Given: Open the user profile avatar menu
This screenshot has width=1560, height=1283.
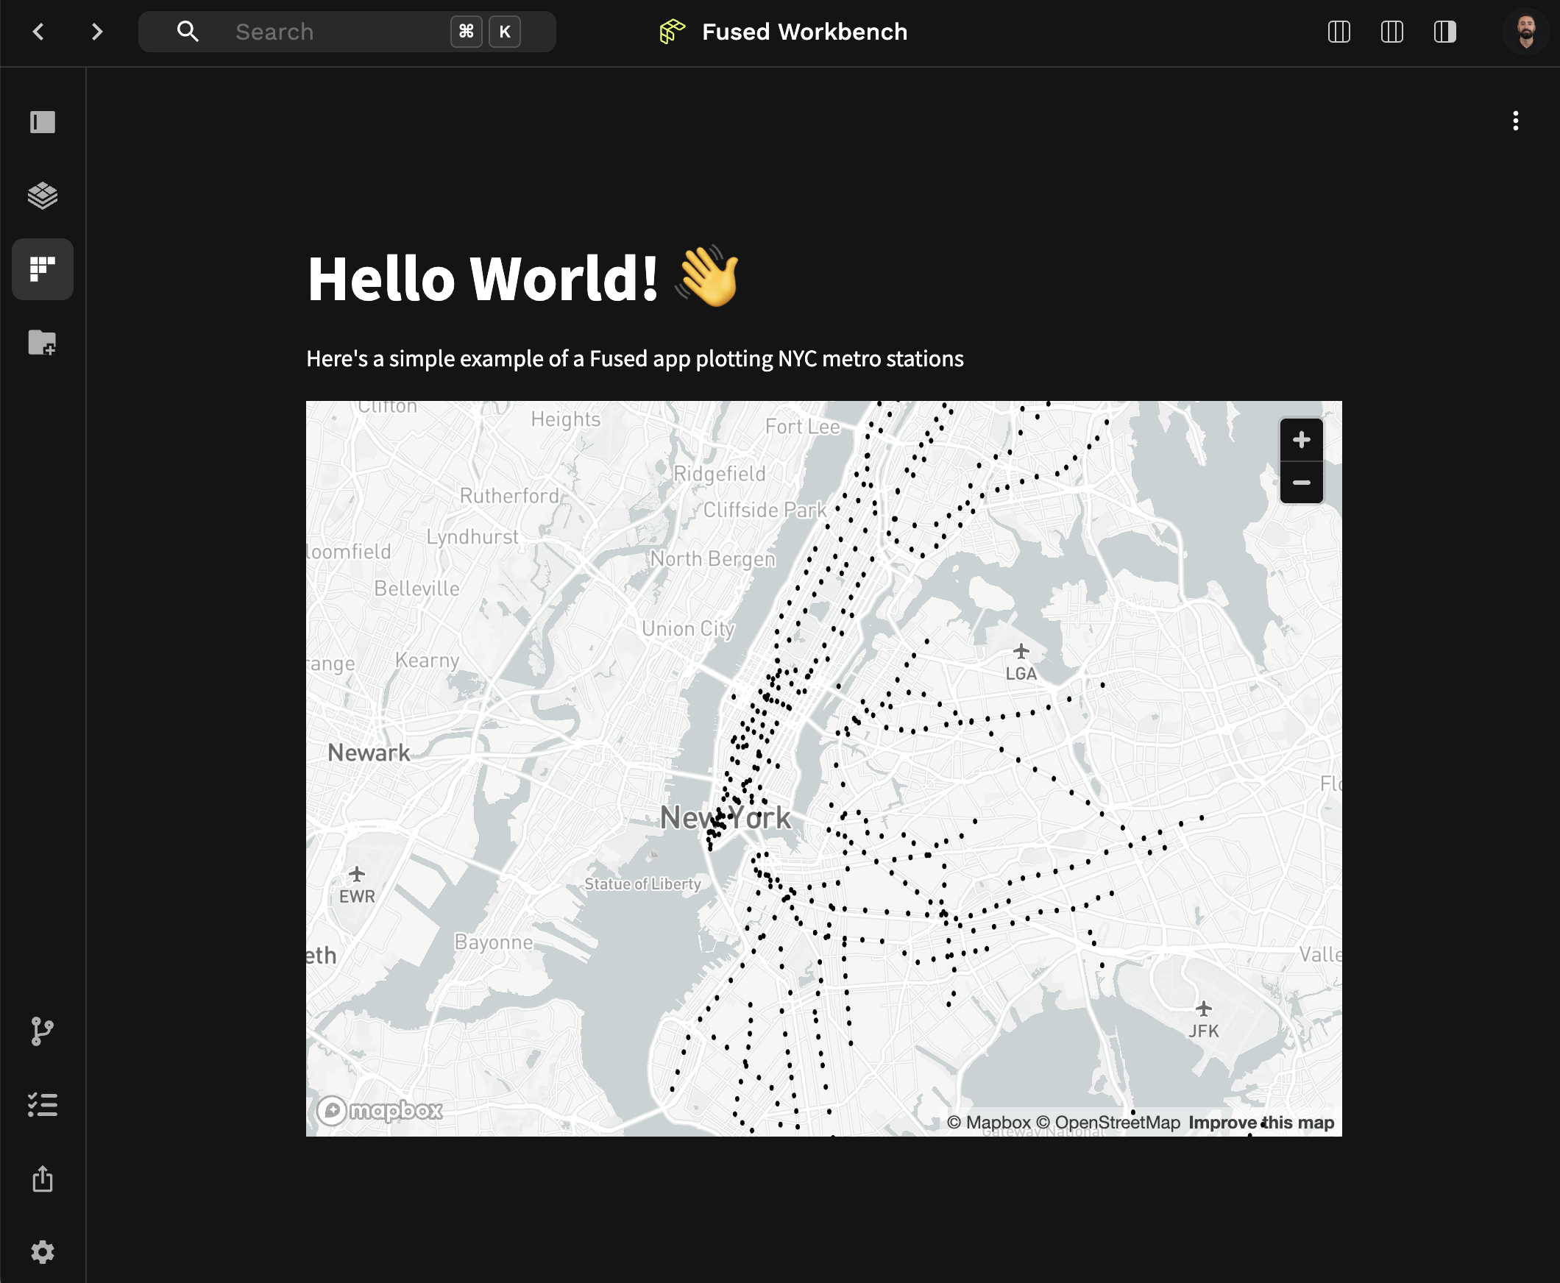Looking at the screenshot, I should point(1526,32).
